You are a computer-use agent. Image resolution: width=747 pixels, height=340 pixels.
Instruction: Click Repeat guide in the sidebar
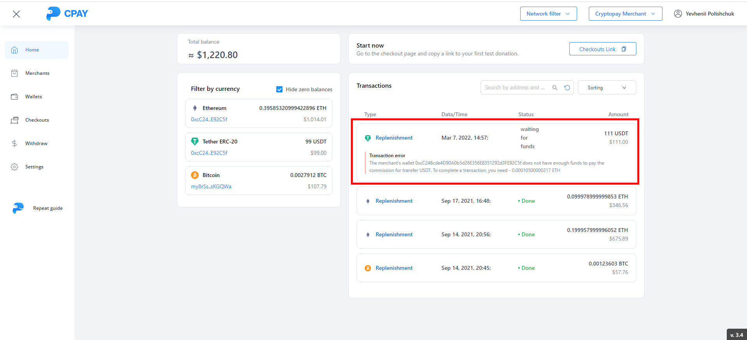point(48,208)
